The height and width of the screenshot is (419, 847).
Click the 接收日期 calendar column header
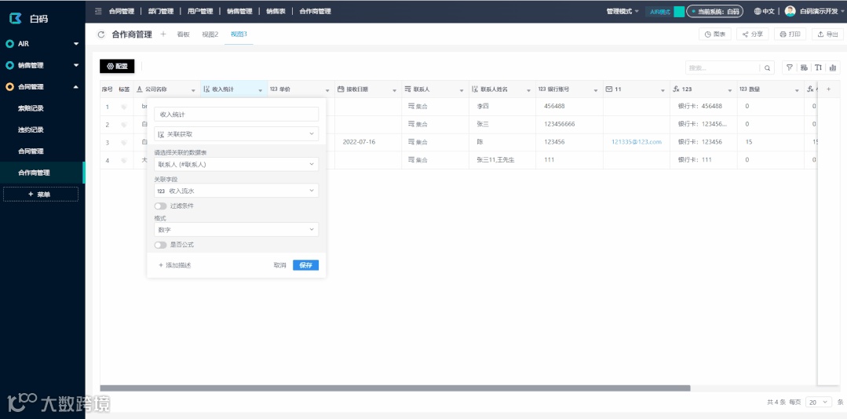click(368, 89)
